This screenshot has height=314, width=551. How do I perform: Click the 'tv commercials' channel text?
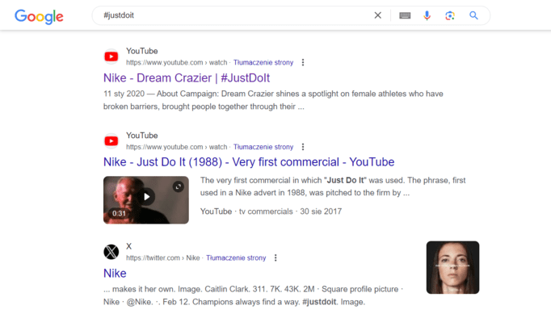tap(266, 211)
